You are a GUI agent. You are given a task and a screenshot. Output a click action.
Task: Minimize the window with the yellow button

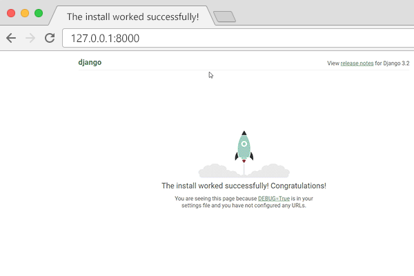click(24, 13)
